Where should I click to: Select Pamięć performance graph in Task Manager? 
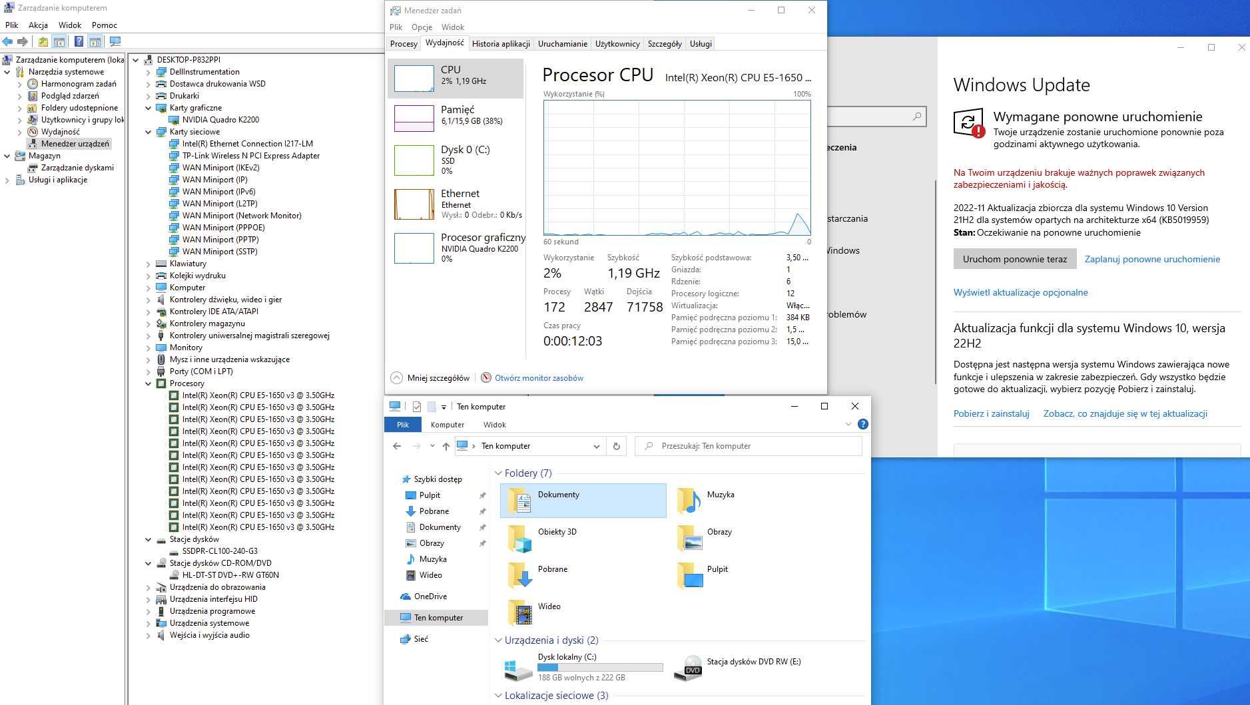pyautogui.click(x=456, y=118)
